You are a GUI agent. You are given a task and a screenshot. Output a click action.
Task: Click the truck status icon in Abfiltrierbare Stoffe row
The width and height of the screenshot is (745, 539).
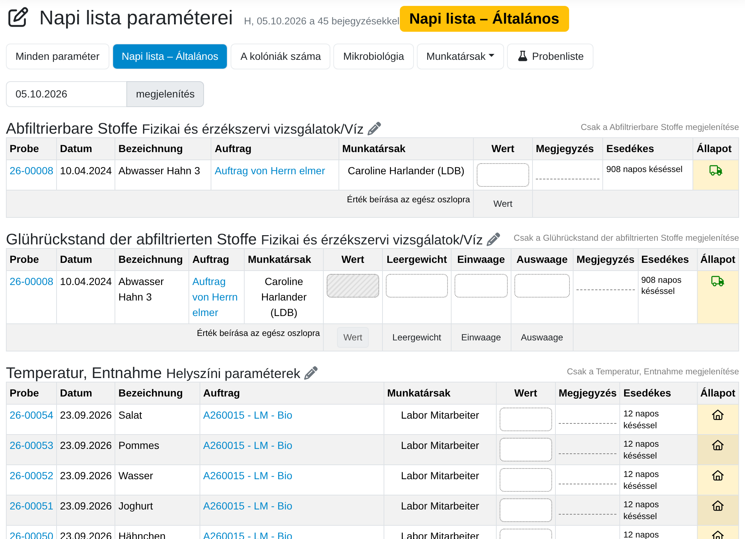[716, 170]
